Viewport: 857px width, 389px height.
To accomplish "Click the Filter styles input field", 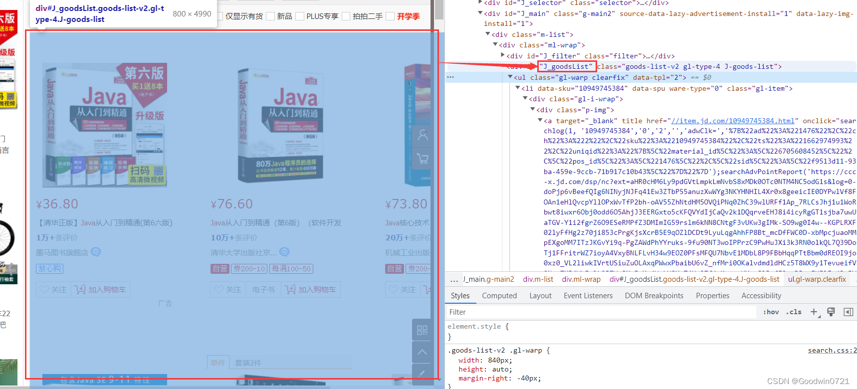I will (601, 312).
